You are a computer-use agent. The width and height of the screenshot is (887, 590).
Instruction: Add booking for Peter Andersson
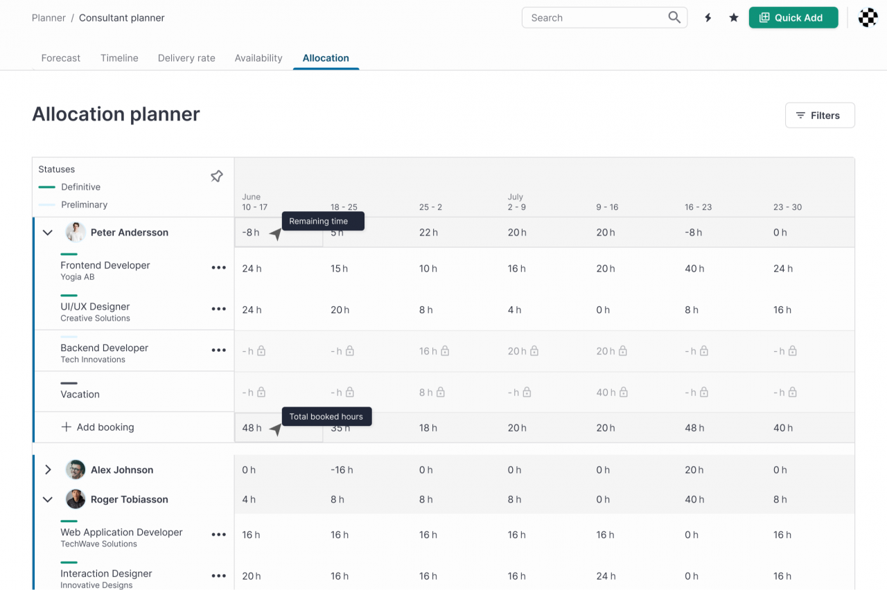(x=98, y=427)
